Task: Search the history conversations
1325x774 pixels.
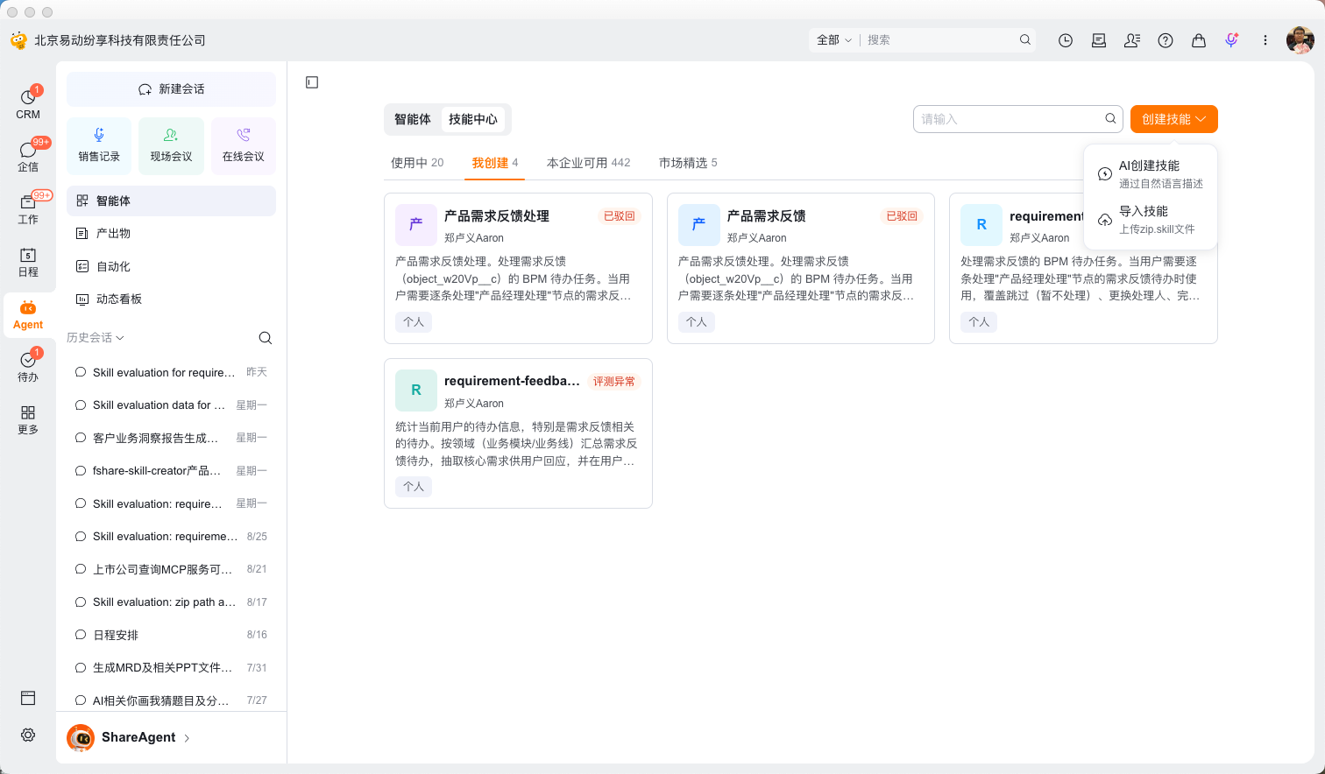Action: [x=266, y=338]
